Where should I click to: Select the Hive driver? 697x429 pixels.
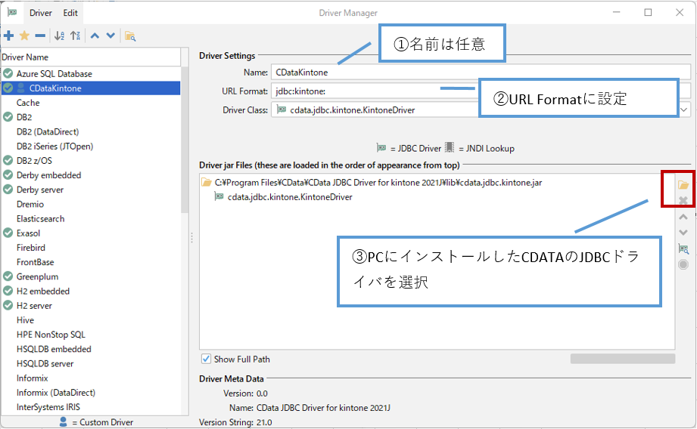point(25,320)
